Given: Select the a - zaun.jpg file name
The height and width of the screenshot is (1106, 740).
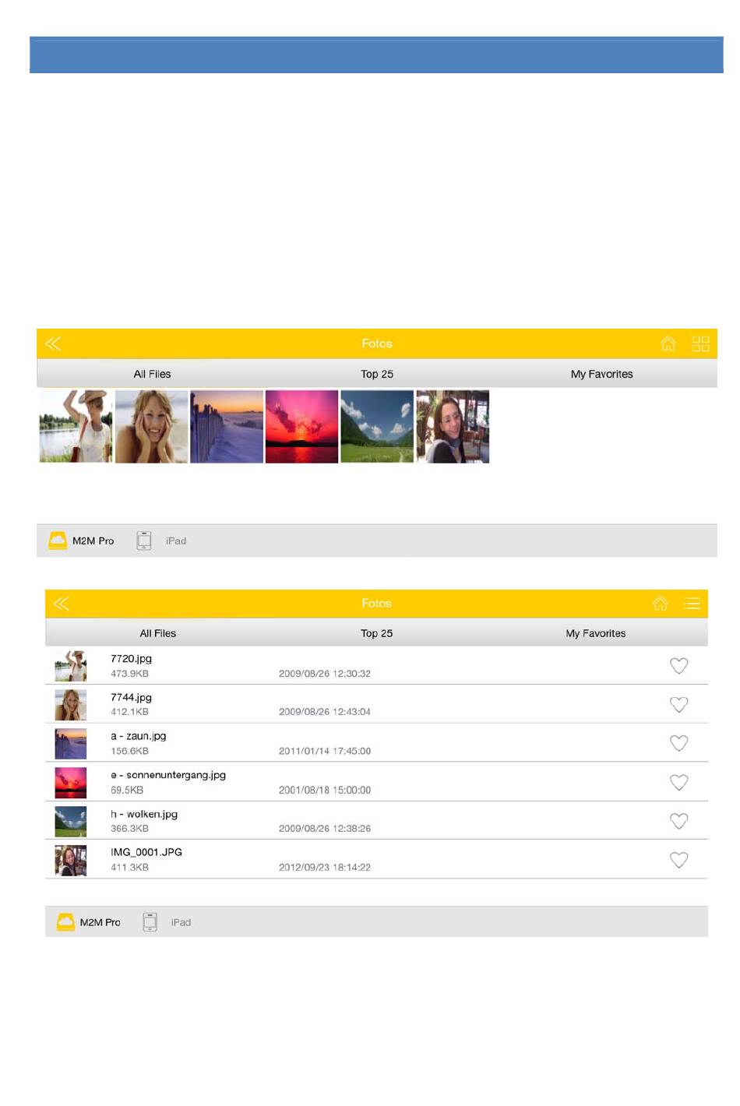Looking at the screenshot, I should [138, 736].
